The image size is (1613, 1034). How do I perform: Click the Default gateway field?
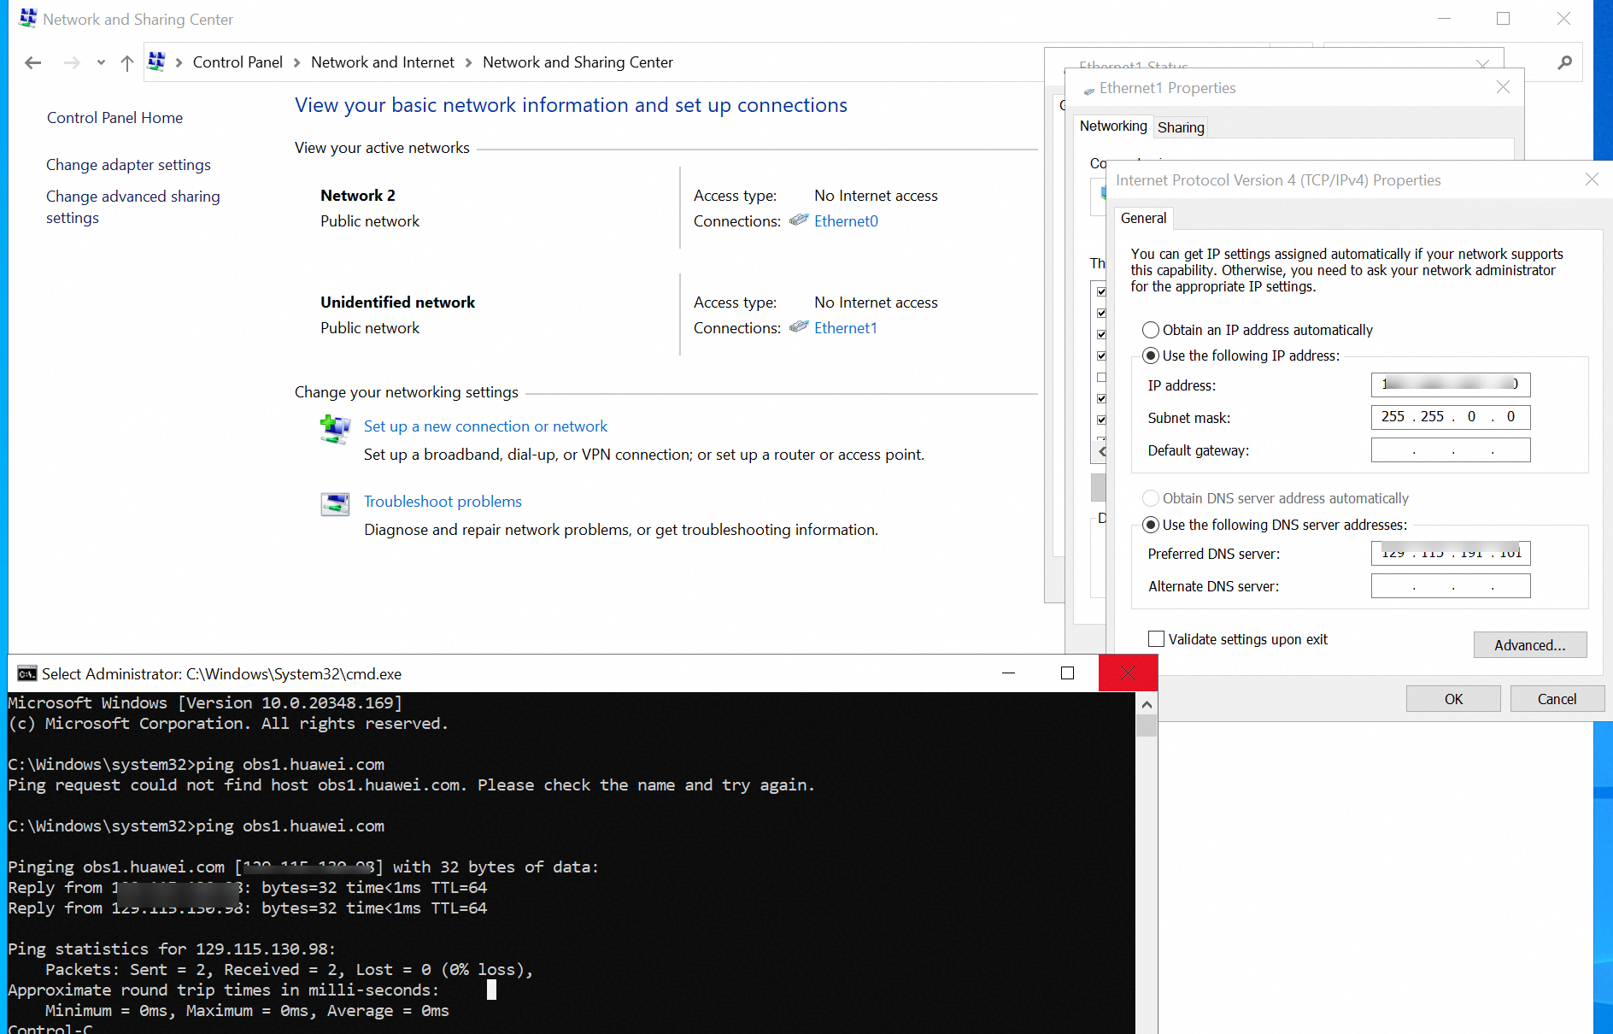click(1451, 450)
